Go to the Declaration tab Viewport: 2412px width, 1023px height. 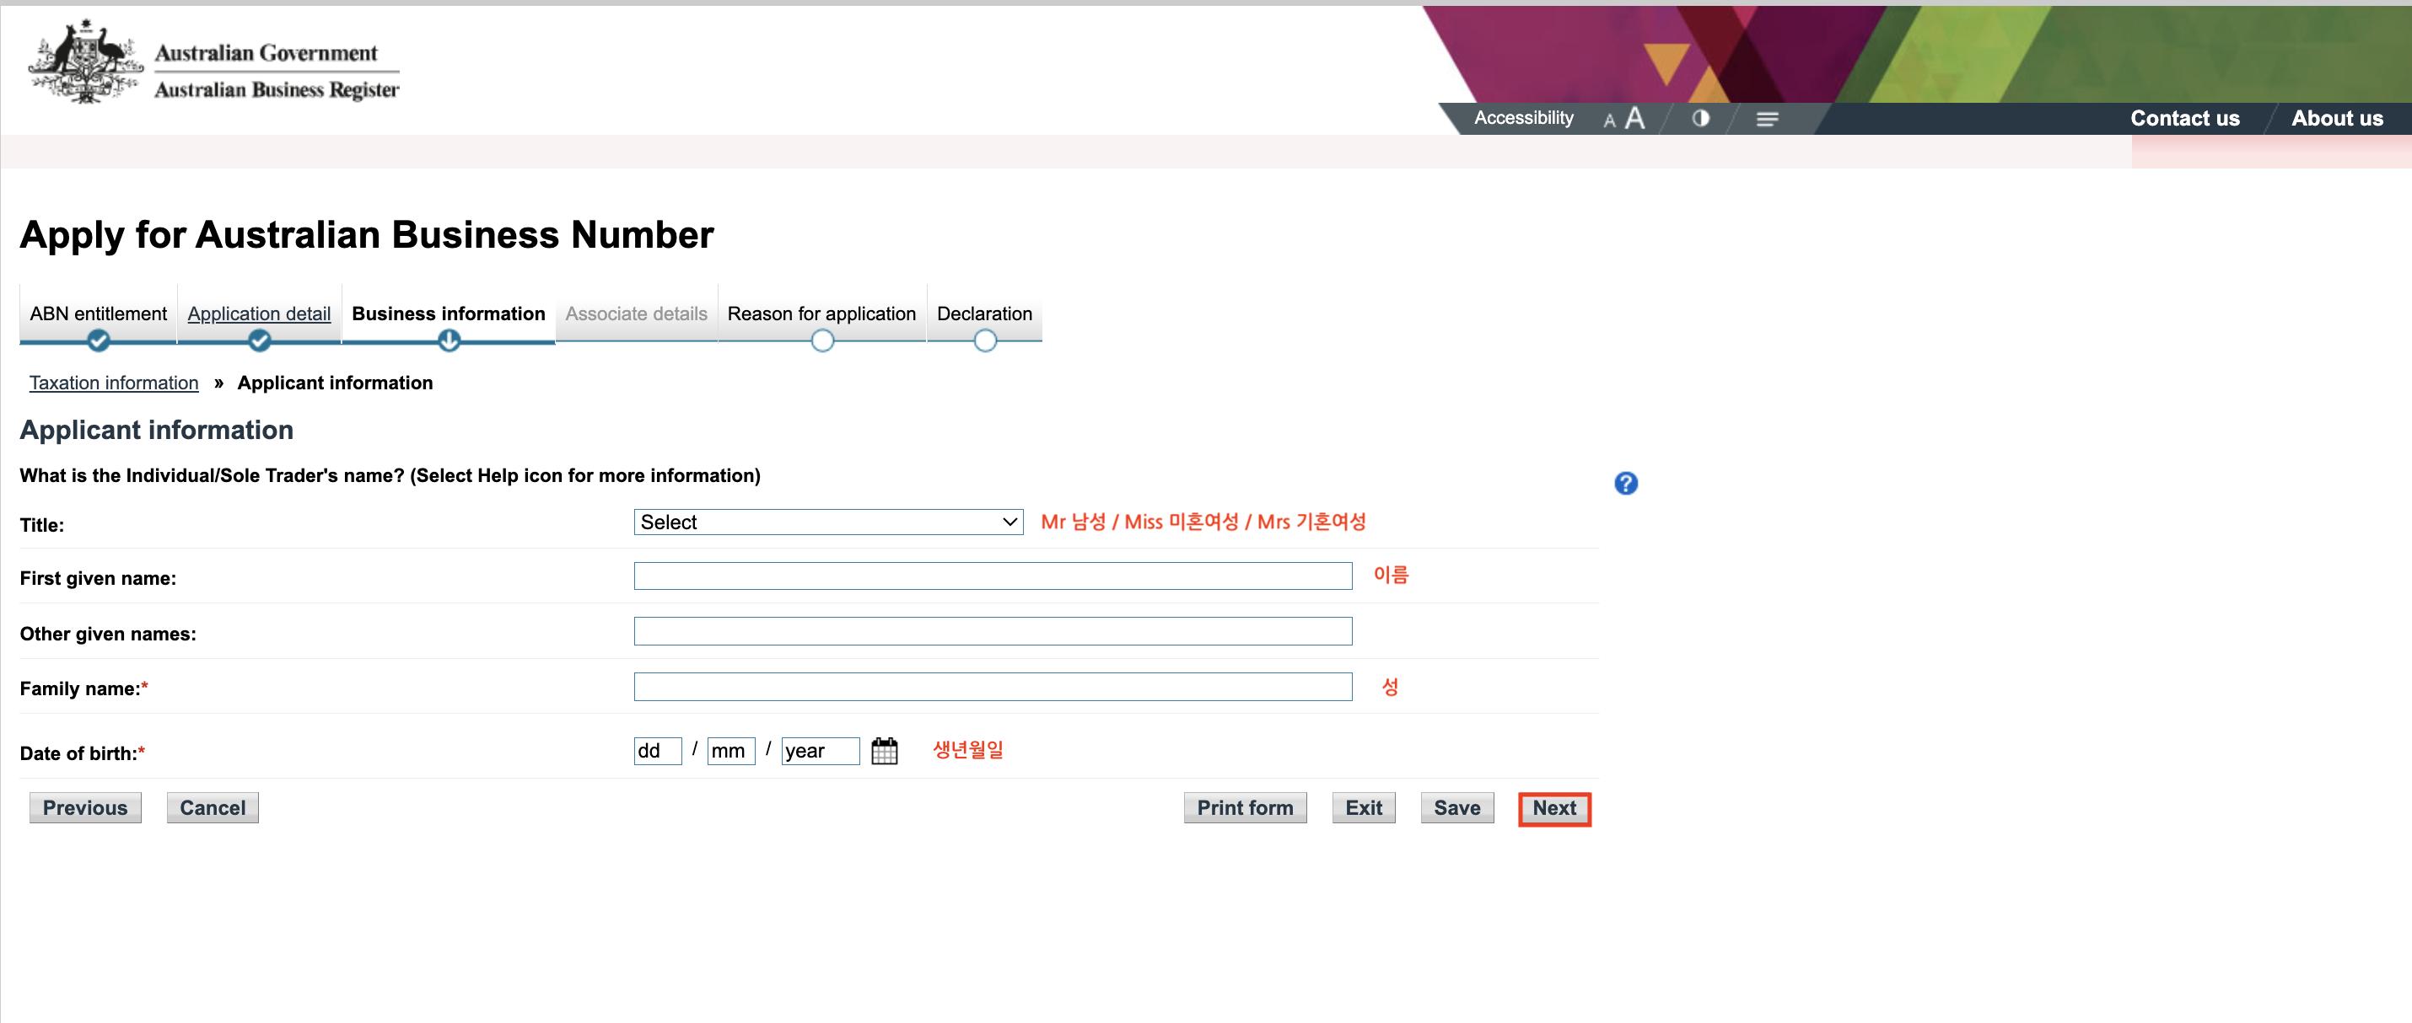984,313
